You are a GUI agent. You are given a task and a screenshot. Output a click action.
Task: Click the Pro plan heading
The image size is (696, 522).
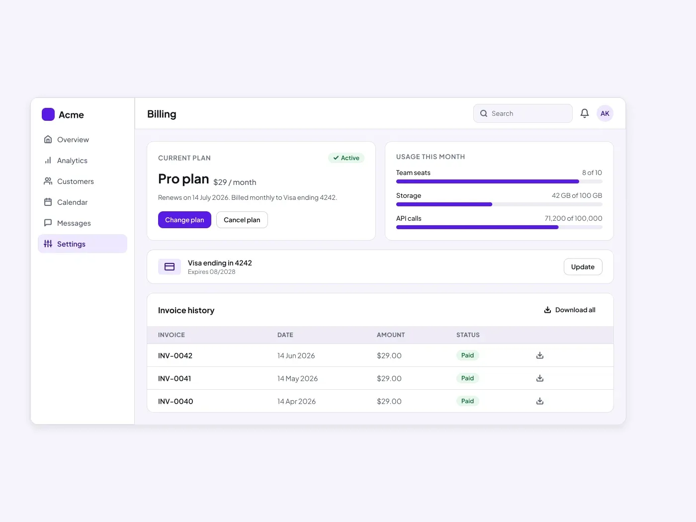pos(183,179)
